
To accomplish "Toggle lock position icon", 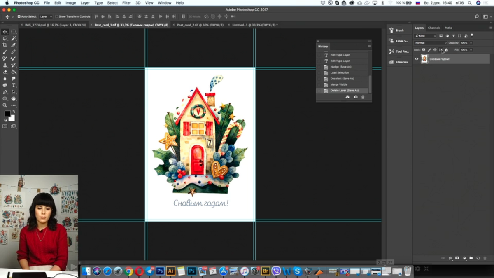I will 435,50.
